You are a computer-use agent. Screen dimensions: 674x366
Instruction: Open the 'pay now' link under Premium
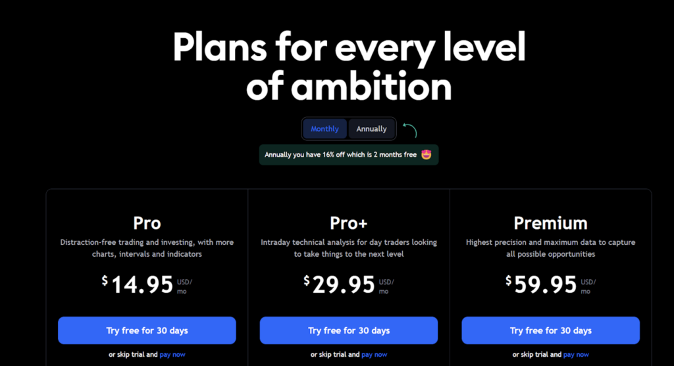[x=576, y=354]
